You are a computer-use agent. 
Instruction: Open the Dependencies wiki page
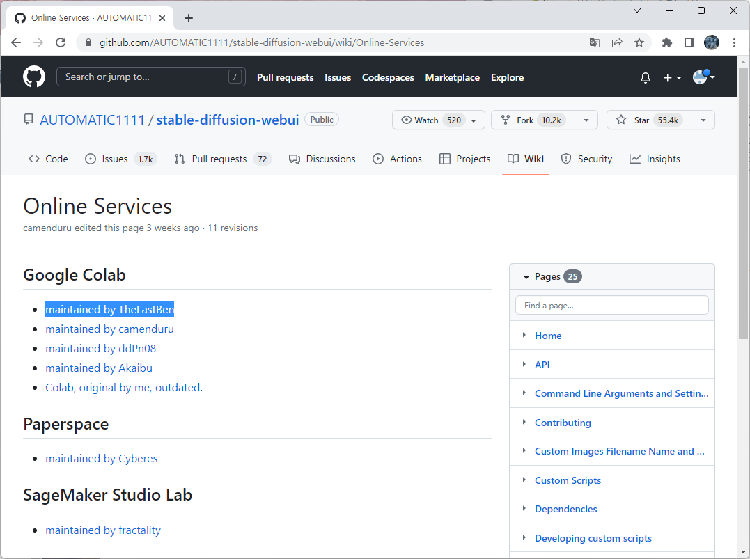pyautogui.click(x=566, y=510)
